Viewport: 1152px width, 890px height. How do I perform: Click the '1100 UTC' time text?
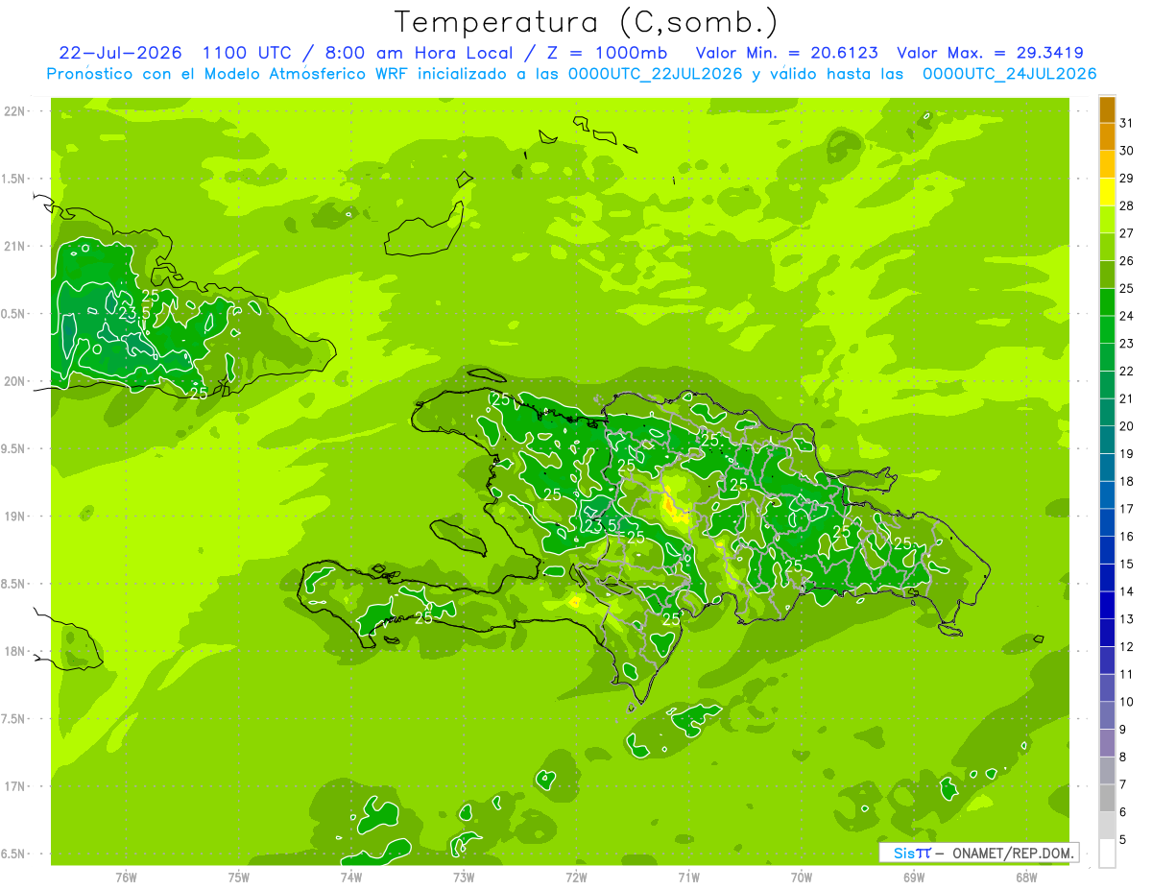coord(245,53)
